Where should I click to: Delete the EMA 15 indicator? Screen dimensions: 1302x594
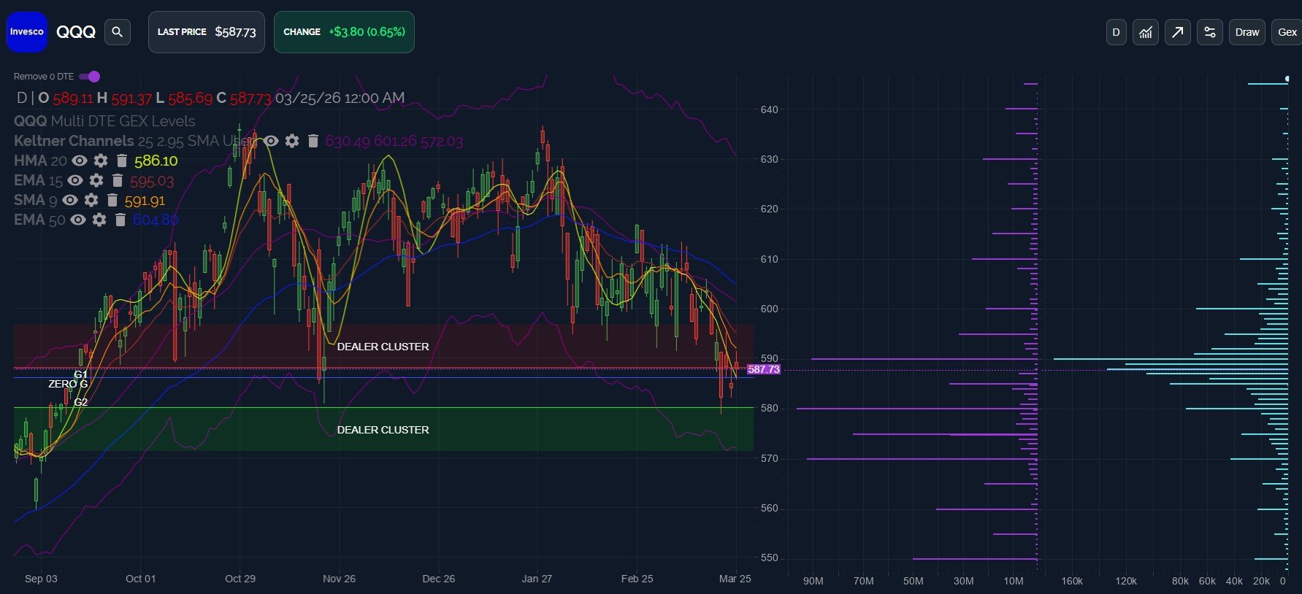pyautogui.click(x=118, y=180)
